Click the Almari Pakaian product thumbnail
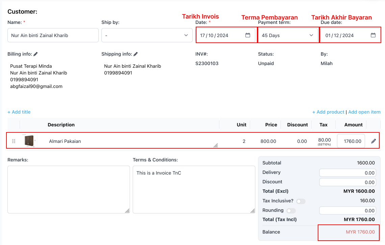The width and height of the screenshot is (385, 245). (x=29, y=141)
